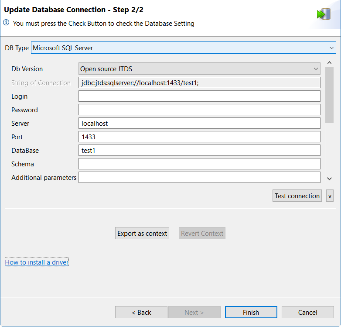Click the DataBase field with test1
The height and width of the screenshot is (327, 341).
199,150
